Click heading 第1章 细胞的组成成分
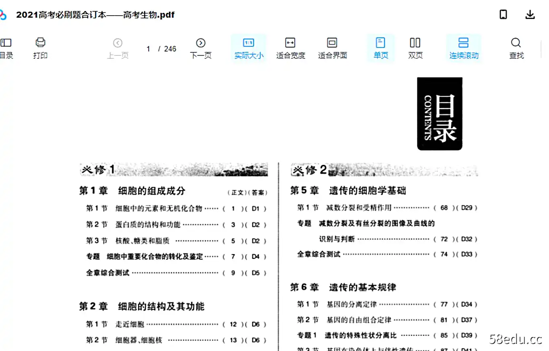 [x=132, y=191]
